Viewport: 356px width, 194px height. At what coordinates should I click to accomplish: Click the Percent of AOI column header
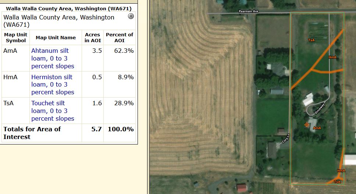[119, 37]
